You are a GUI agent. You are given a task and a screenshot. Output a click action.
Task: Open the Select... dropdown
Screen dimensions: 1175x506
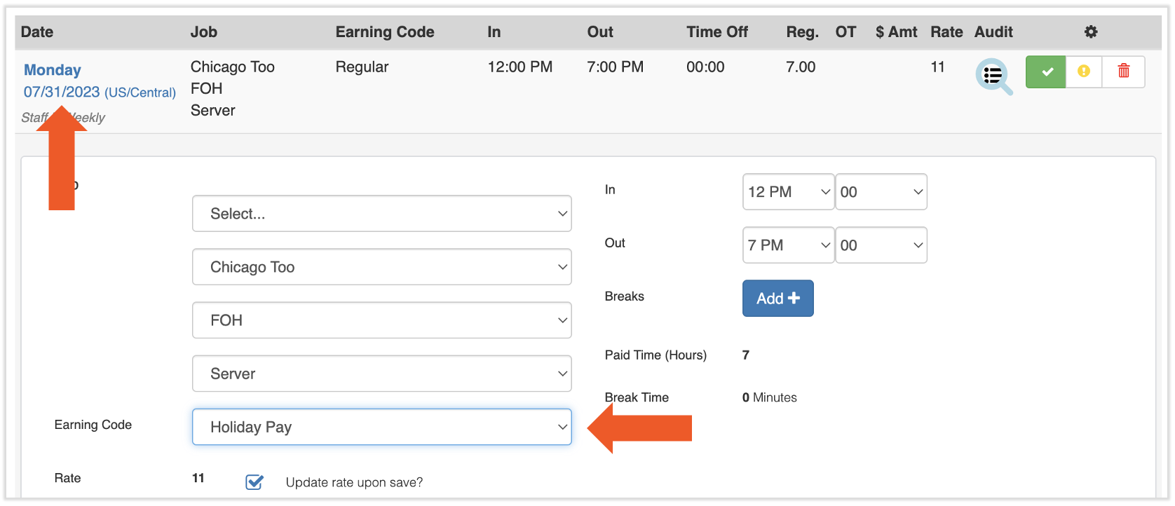click(381, 214)
